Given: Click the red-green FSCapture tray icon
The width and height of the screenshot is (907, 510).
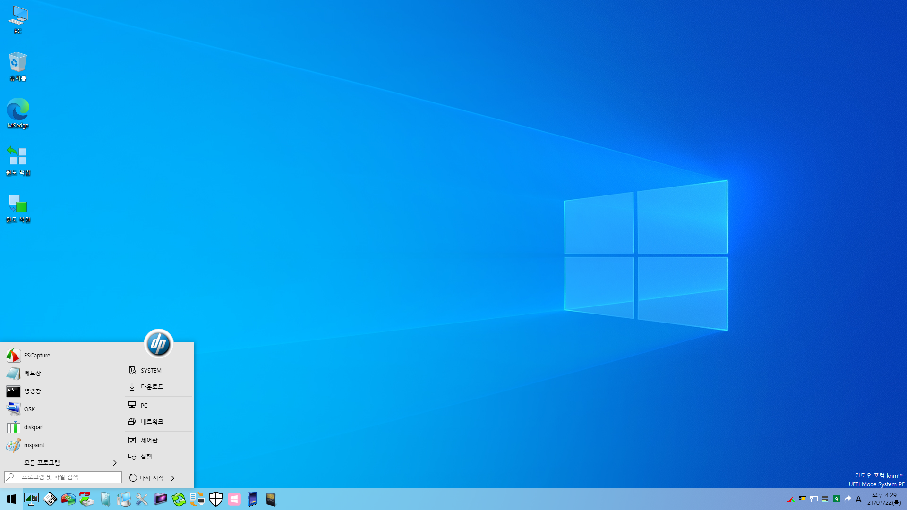Looking at the screenshot, I should (791, 499).
